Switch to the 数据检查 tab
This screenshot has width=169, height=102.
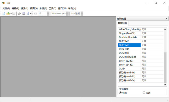[x=123, y=23]
